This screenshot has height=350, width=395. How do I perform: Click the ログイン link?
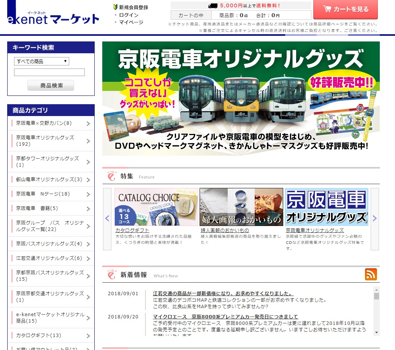128,15
